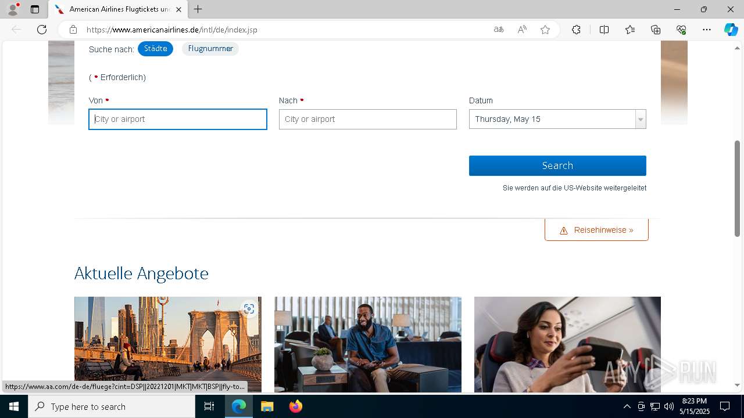Open the tab actions menu icon
Screen dimensions: 744x418
pos(35,9)
